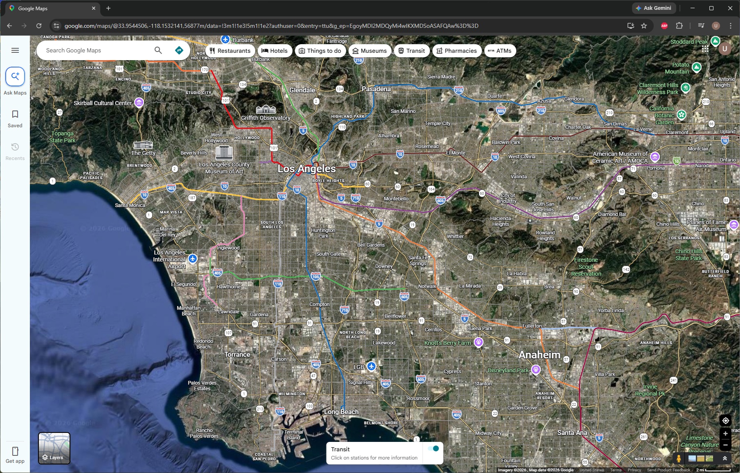Filter map by Hotels

(274, 51)
